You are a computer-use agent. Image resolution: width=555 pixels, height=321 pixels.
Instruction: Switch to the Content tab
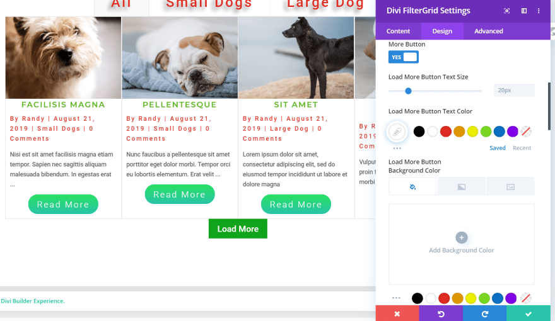(x=398, y=31)
